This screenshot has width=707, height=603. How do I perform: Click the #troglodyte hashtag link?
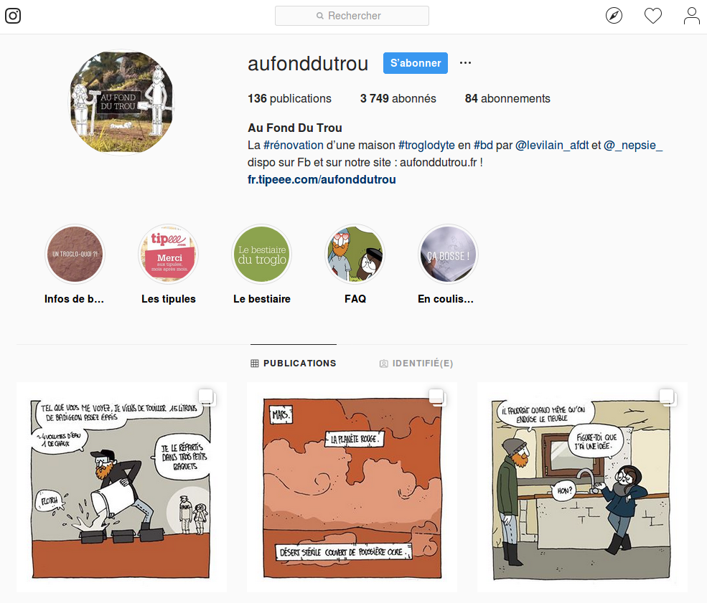tap(426, 145)
